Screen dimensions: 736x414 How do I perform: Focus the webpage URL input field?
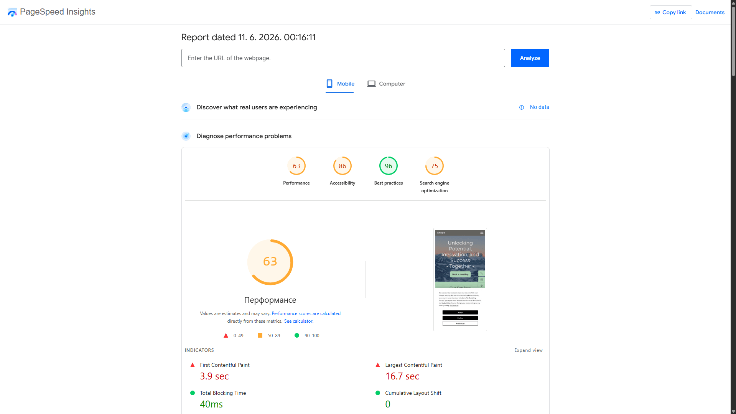point(343,58)
